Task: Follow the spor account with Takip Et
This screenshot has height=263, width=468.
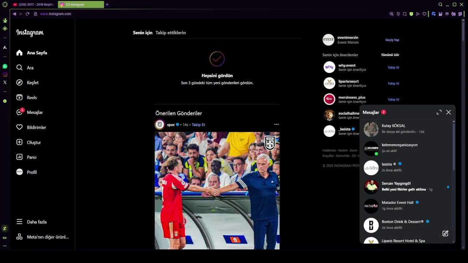Action: click(x=198, y=125)
